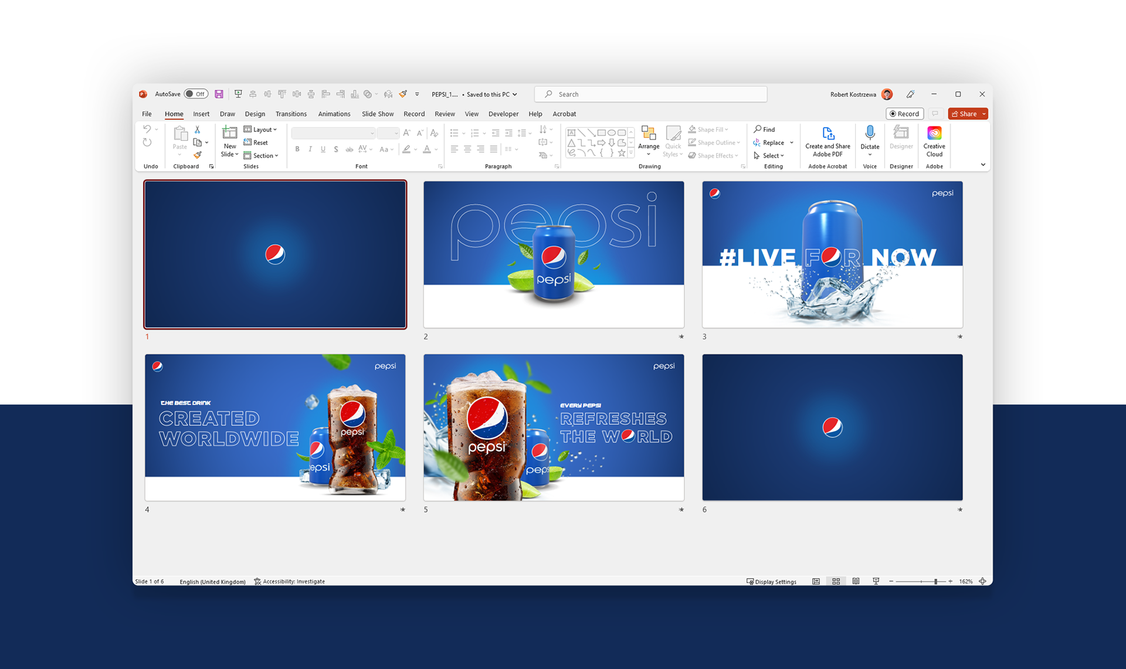Screen dimensions: 1126x669
Task: Switch to Reading View icon
Action: 856,581
